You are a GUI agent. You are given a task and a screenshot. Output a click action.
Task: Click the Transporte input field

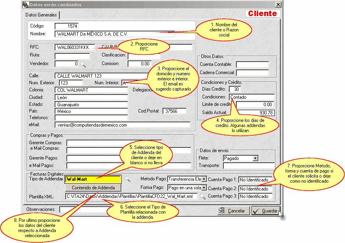(249, 165)
